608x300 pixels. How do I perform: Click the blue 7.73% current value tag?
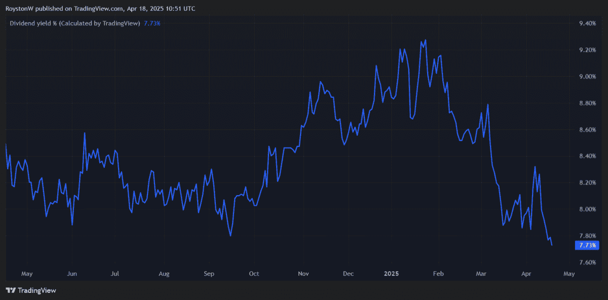click(588, 246)
